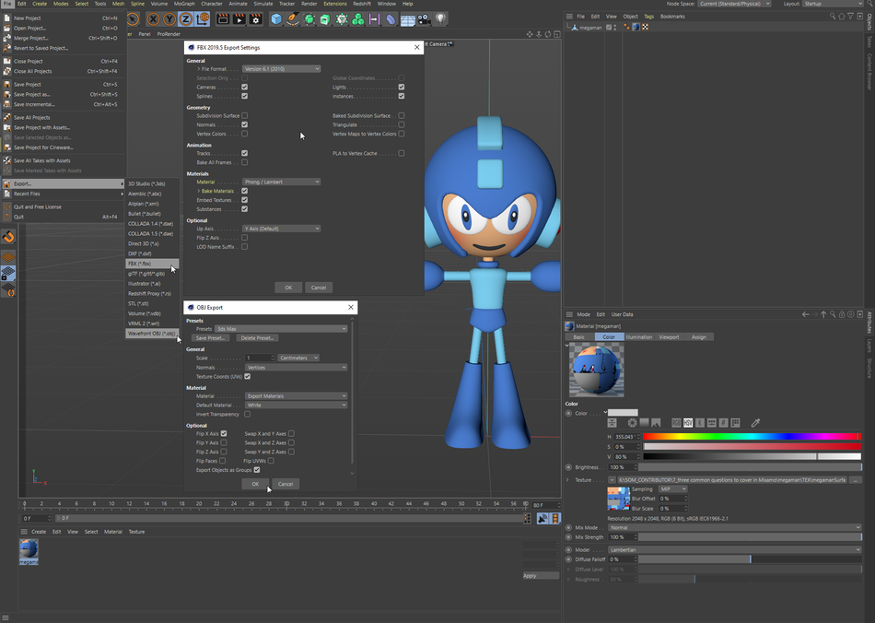
Task: Open the MoGraph menu in menu bar
Action: [184, 4]
